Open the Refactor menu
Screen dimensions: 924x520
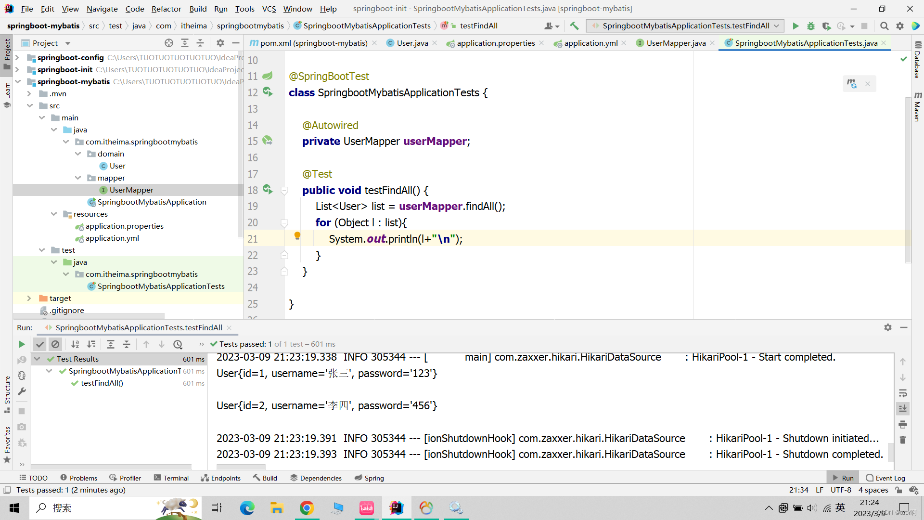click(166, 9)
